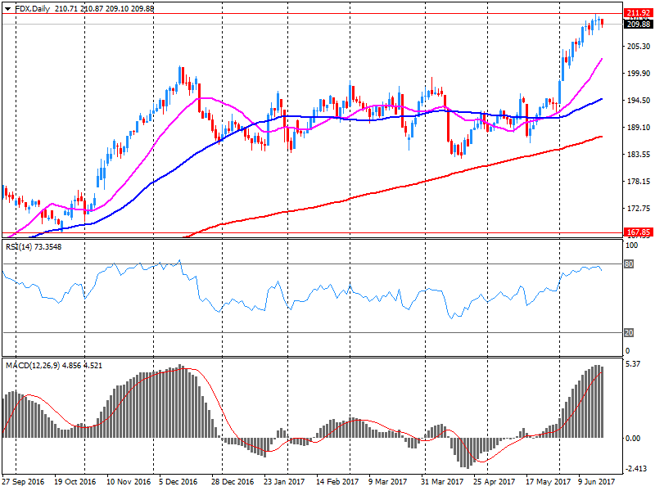Click the RSI scale value 100
The width and height of the screenshot is (655, 491).
pyautogui.click(x=631, y=245)
